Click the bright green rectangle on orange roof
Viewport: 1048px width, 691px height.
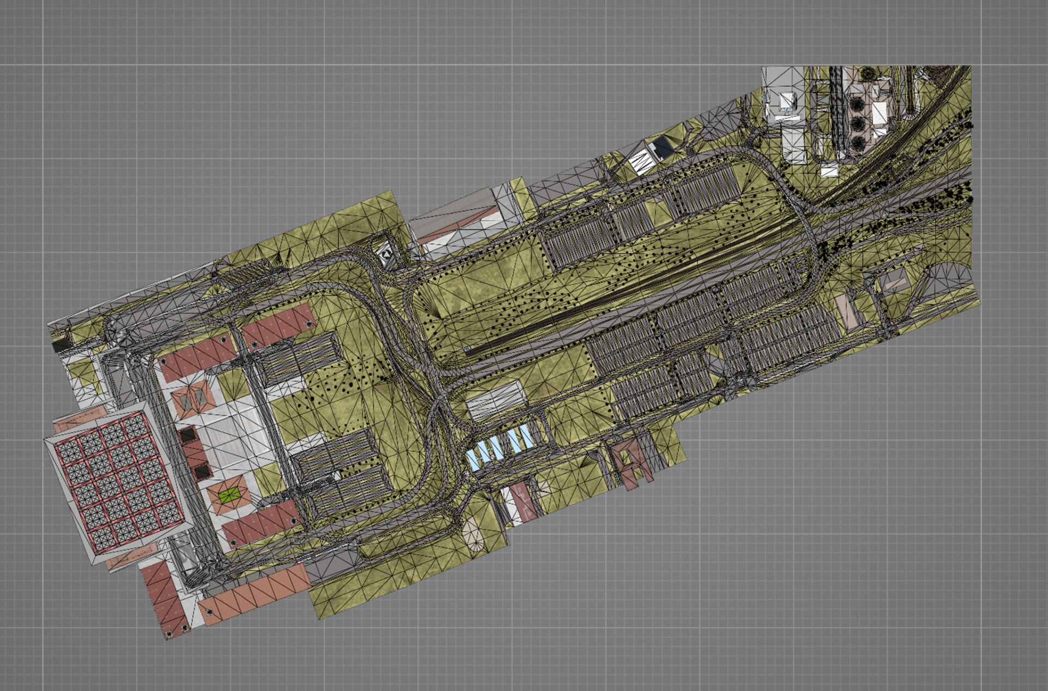tap(230, 495)
